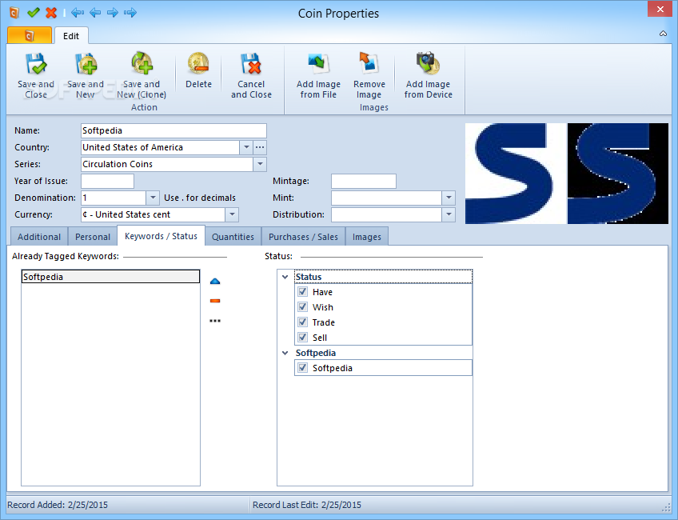Click the Delete coin ribbon button
Screen dimensions: 678x520
(x=198, y=70)
